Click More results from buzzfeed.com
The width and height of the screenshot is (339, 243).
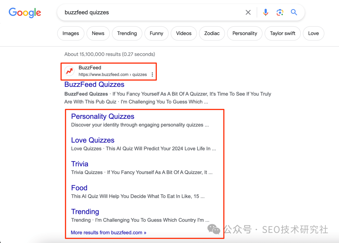click(x=109, y=233)
